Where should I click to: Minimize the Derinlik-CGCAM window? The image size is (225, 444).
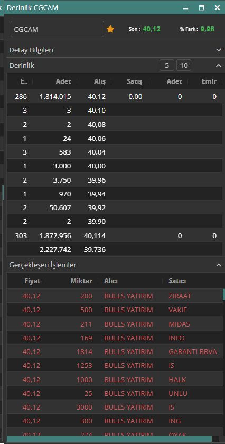(x=186, y=8)
